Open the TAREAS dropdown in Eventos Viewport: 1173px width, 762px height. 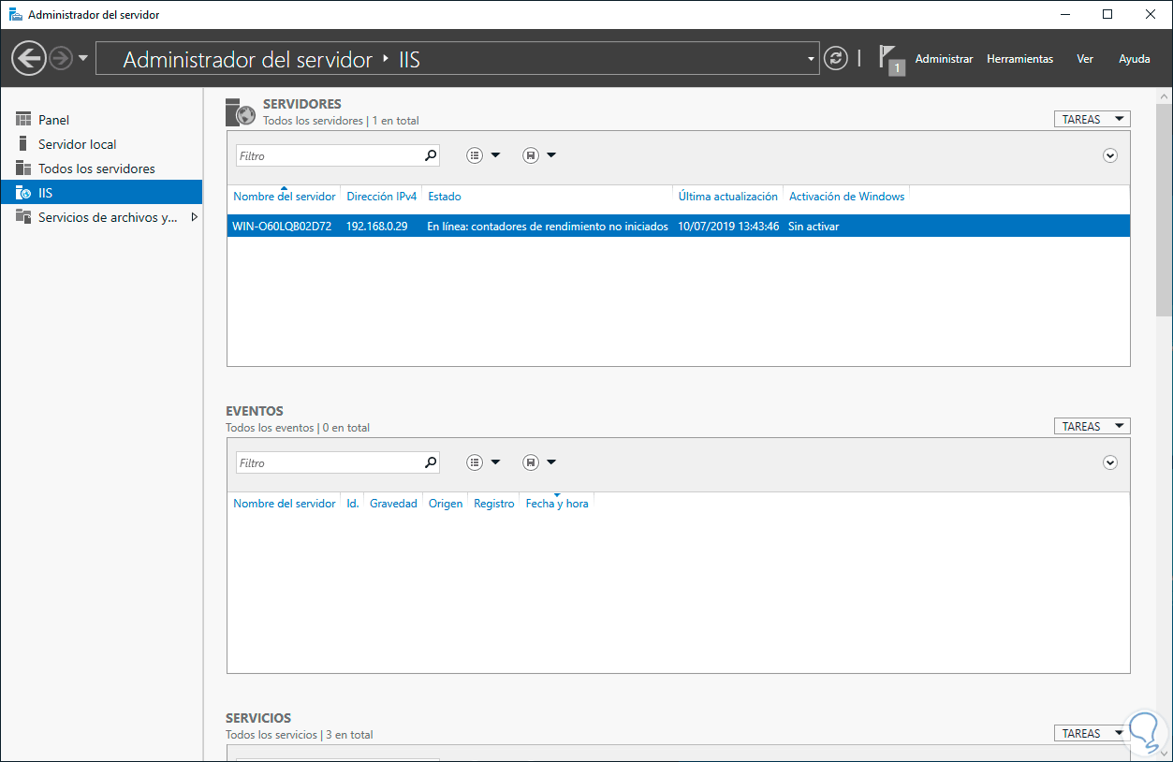pyautogui.click(x=1092, y=426)
